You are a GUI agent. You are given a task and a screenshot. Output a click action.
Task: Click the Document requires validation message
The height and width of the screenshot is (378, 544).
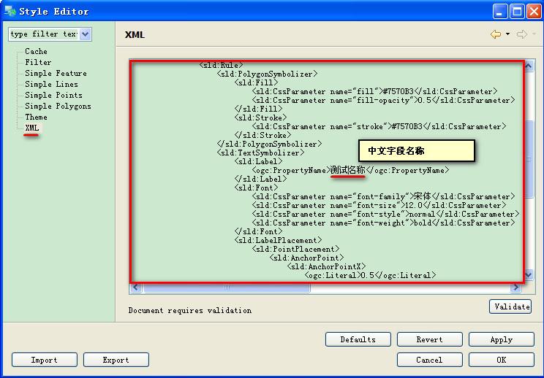tap(190, 311)
